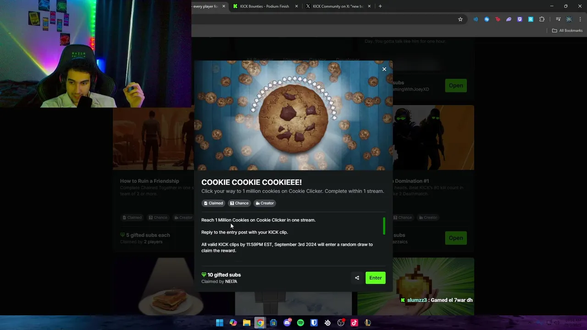Click the big cookie banner image

(293, 115)
